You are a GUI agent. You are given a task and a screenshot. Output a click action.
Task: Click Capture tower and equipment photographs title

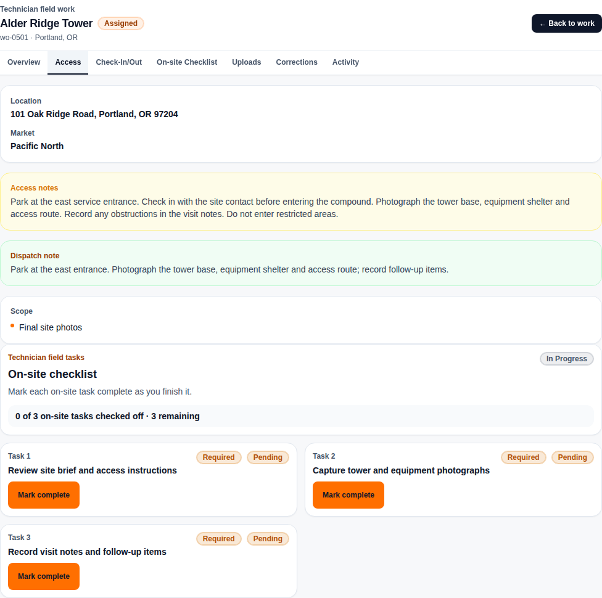tap(401, 470)
